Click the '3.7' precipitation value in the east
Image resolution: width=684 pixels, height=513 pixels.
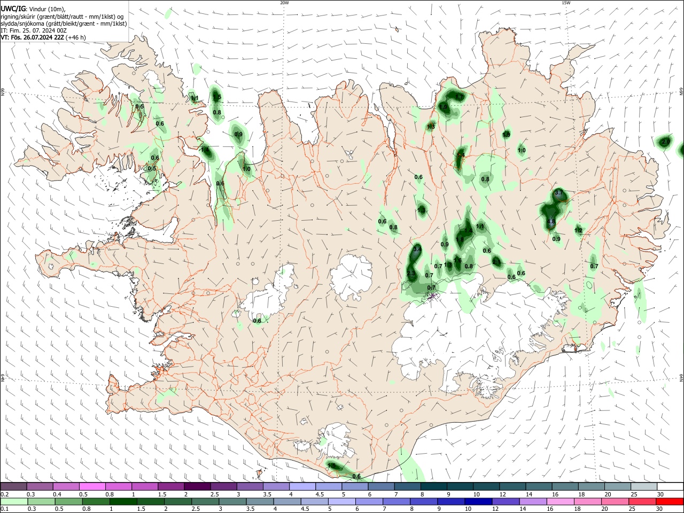[559, 192]
